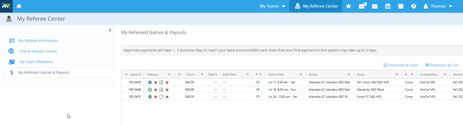463x126 pixels.
Task: Click the referee icon beside page title
Action: (x=9, y=19)
